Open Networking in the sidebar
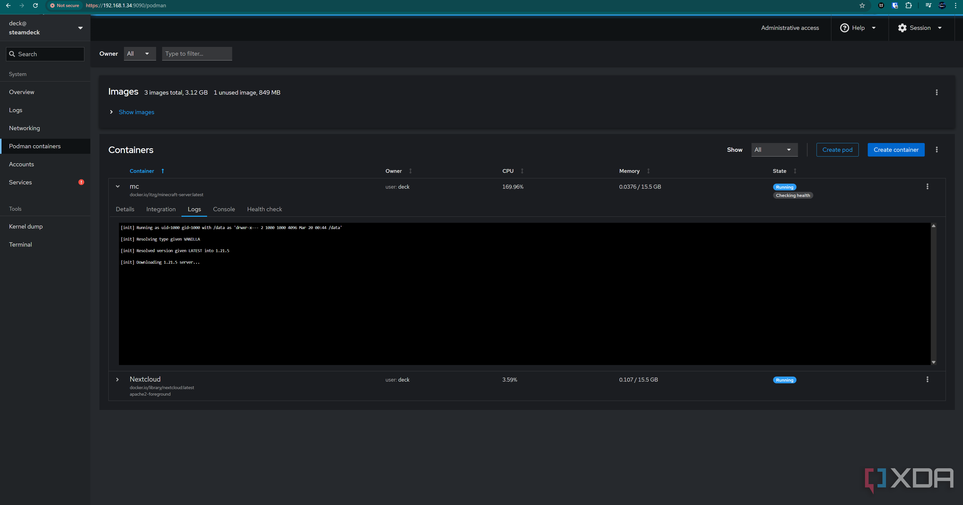The width and height of the screenshot is (963, 505). pos(45,128)
